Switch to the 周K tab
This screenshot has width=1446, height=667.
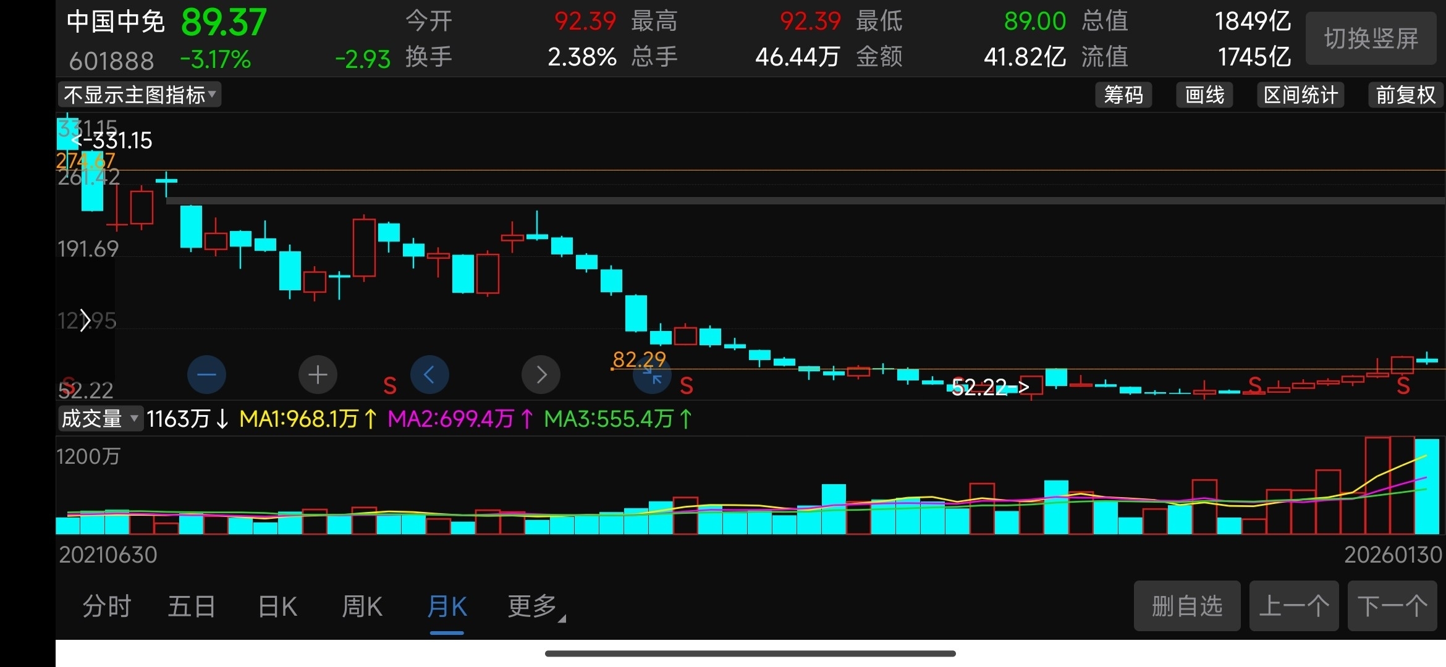(362, 606)
